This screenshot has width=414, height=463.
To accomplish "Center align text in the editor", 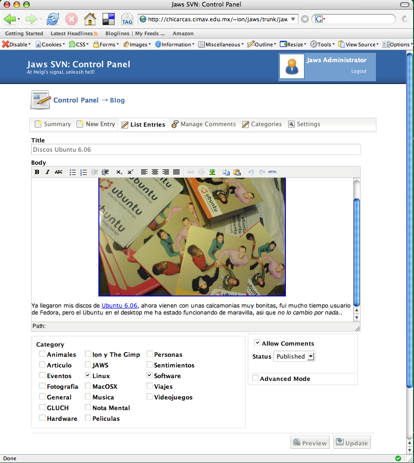I will click(x=155, y=172).
